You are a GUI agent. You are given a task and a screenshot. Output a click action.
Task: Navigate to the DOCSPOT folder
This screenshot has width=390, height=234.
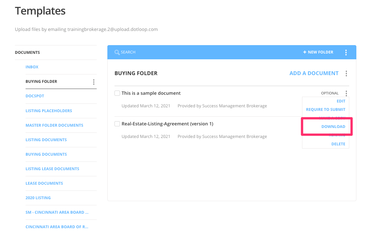[35, 96]
